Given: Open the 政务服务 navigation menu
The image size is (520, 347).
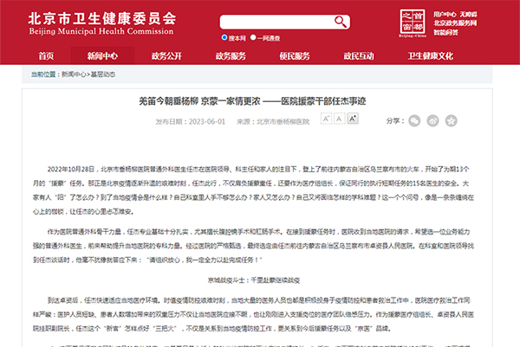Looking at the screenshot, I should point(231,56).
